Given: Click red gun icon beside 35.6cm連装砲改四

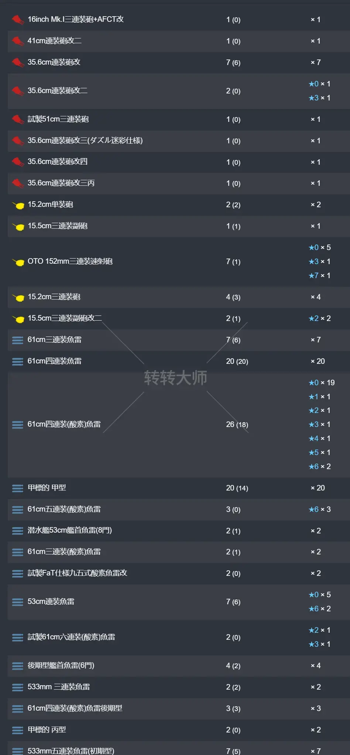Looking at the screenshot, I should point(17,162).
